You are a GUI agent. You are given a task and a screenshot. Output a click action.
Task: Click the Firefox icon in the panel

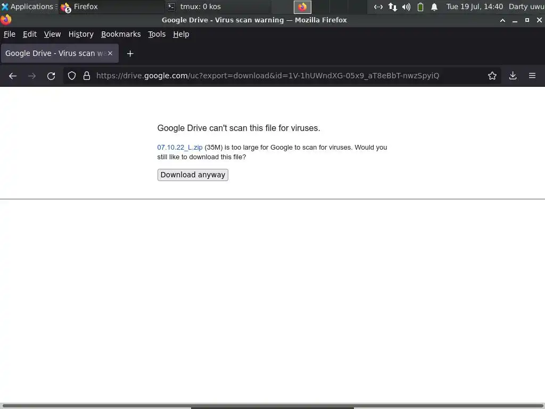pyautogui.click(x=302, y=7)
